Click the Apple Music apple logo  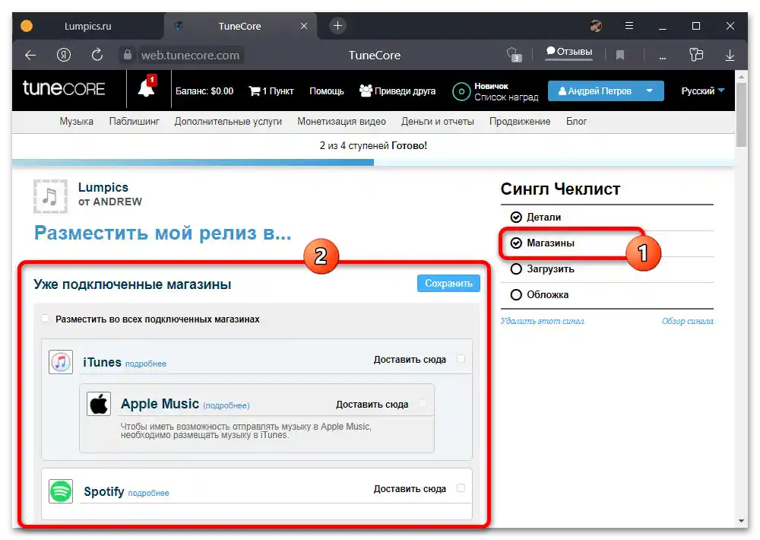tap(99, 404)
